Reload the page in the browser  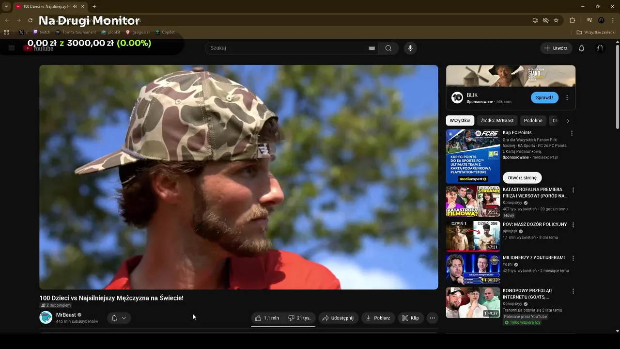(30, 20)
